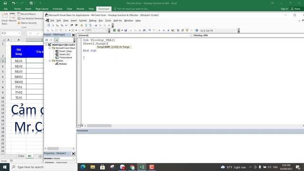This screenshot has width=304, height=171.
Task: Close the Project - VBAProject panel
Action: point(73,35)
